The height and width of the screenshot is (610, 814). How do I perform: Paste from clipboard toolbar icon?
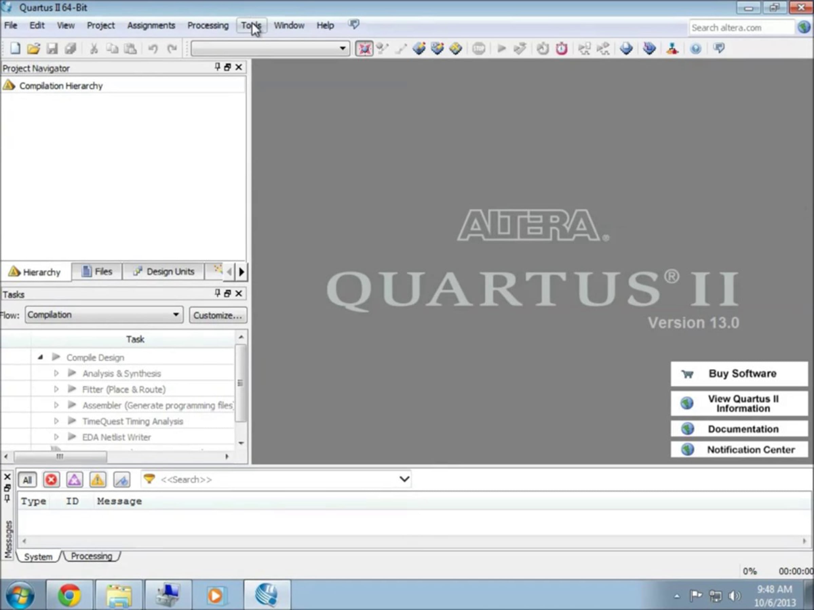click(x=130, y=48)
